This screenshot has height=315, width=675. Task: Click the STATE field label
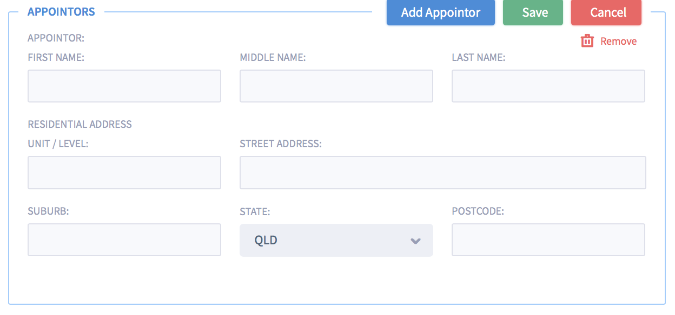tap(255, 212)
